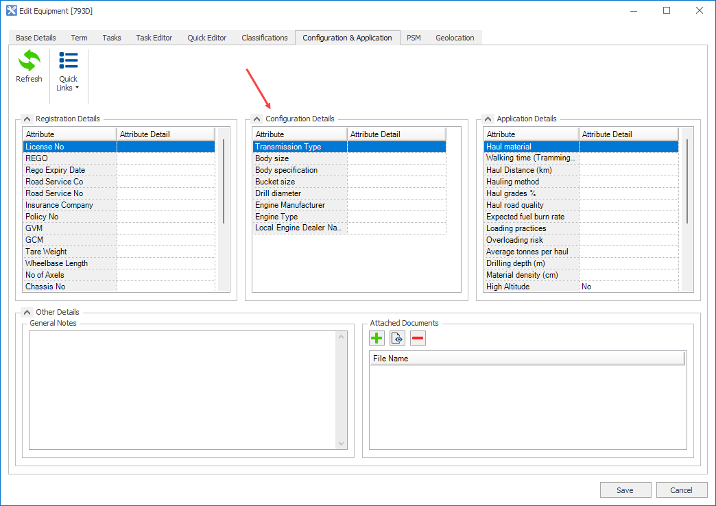The height and width of the screenshot is (506, 716).
Task: Open the Tasks tab
Action: 111,38
